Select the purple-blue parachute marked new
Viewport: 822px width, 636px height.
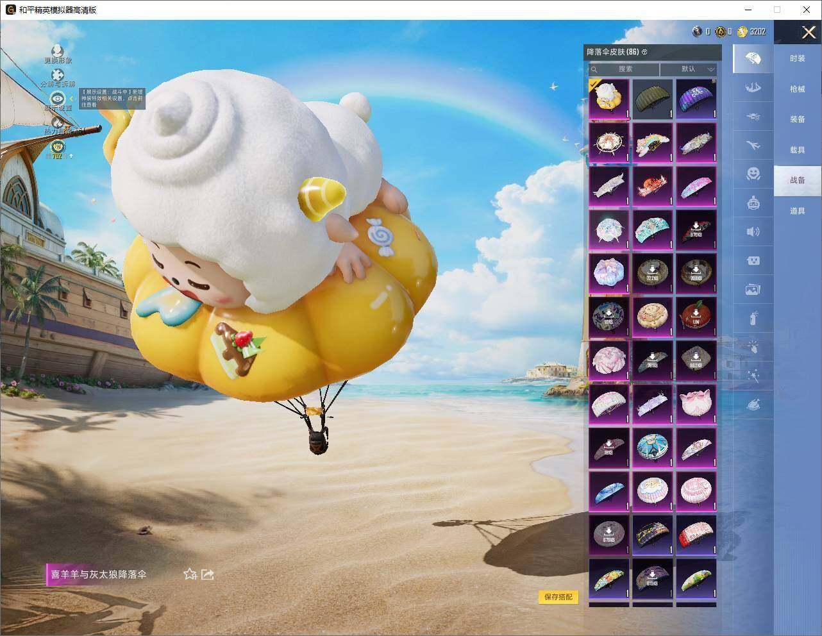(x=696, y=99)
